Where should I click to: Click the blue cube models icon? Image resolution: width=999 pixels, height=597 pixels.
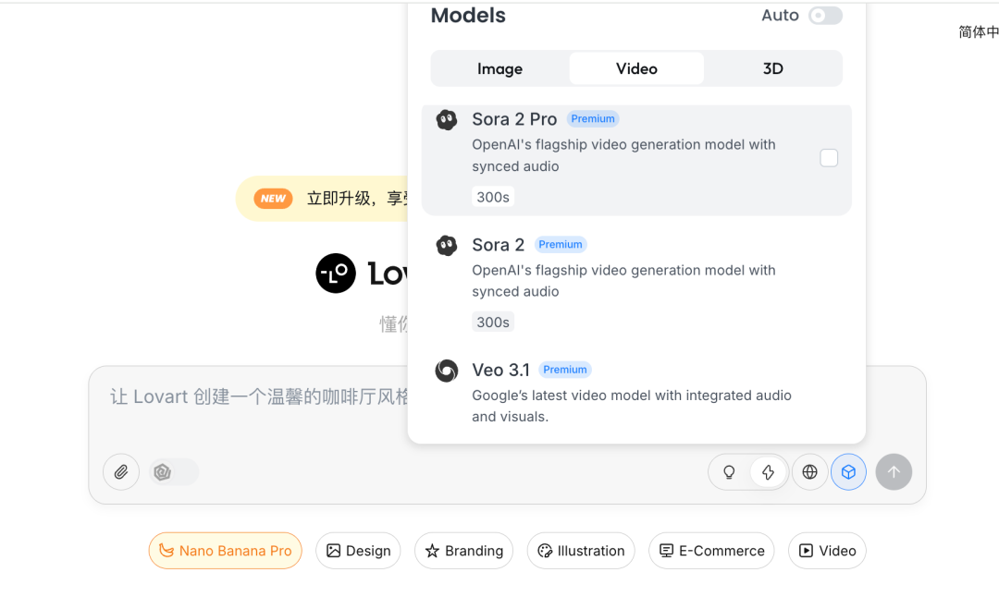848,471
